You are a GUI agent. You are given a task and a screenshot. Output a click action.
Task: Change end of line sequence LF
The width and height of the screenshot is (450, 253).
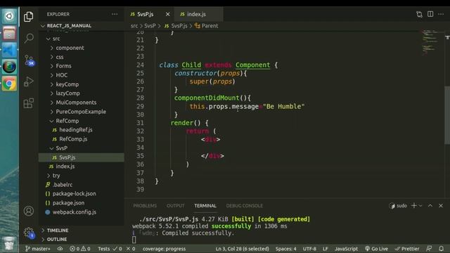pyautogui.click(x=325, y=249)
